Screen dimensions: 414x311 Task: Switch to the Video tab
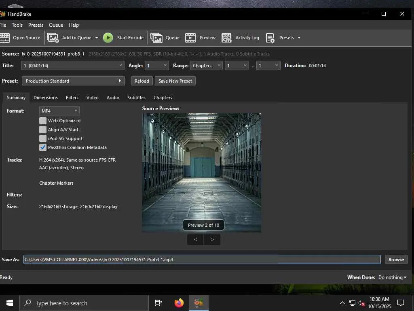click(x=92, y=98)
